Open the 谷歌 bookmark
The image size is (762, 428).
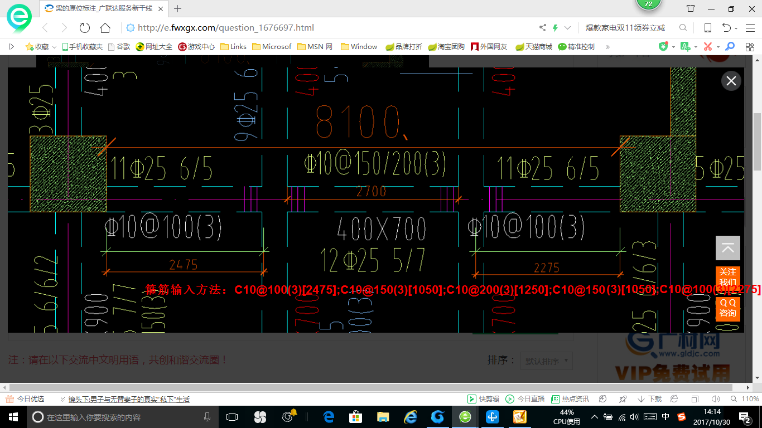pos(119,47)
